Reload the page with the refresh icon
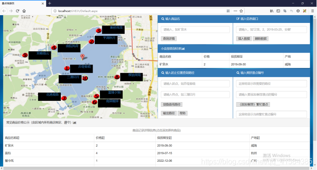The image size is (317, 170). (17, 11)
